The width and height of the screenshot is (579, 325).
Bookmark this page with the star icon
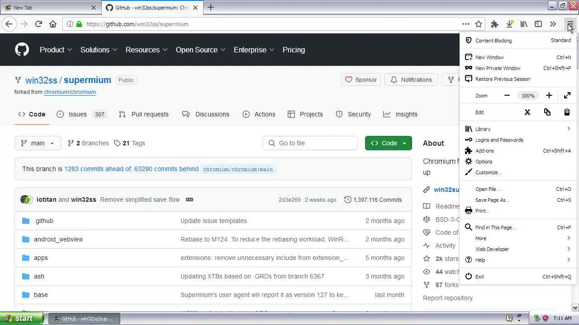[479, 24]
